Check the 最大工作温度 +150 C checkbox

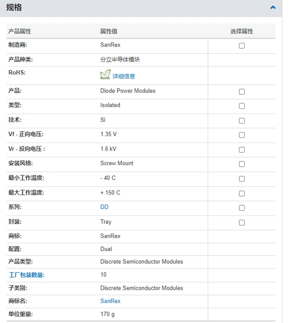pyautogui.click(x=242, y=194)
